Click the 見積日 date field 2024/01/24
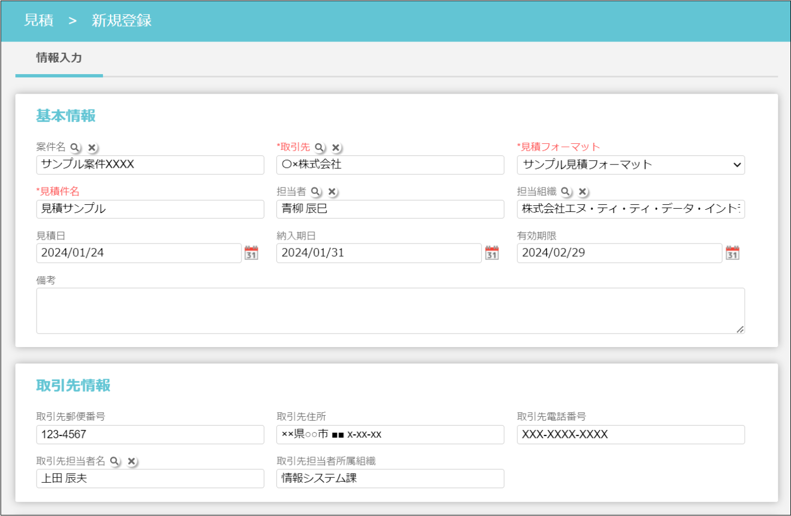791x516 pixels. [139, 253]
